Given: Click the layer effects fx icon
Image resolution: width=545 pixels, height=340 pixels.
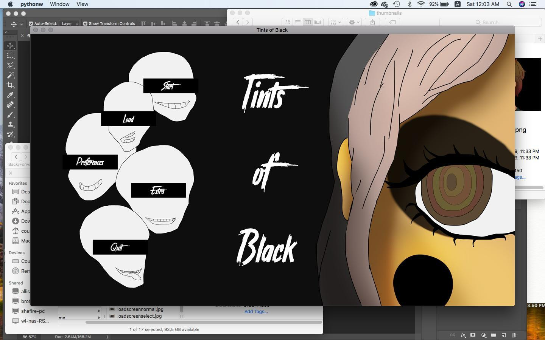Looking at the screenshot, I should pyautogui.click(x=463, y=335).
